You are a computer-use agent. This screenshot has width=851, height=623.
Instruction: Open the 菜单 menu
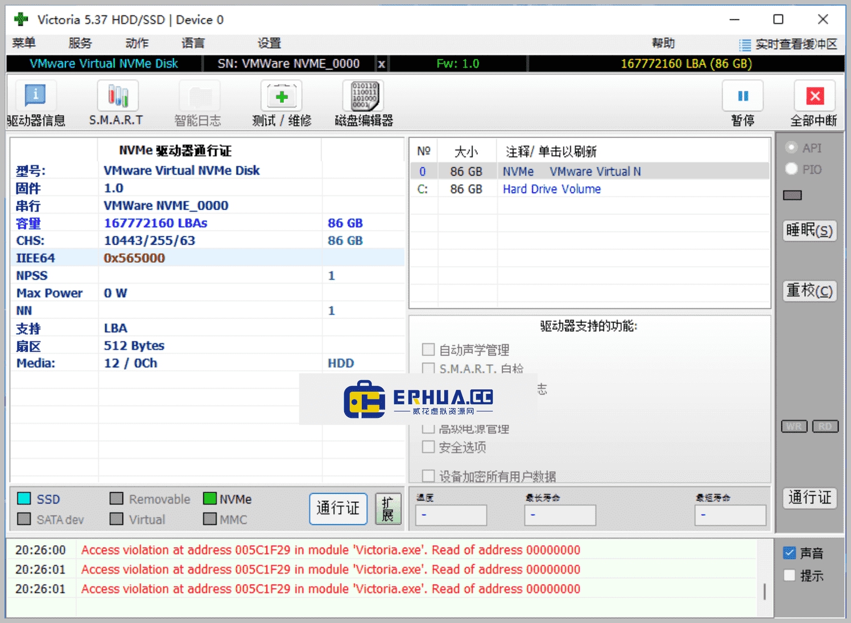[x=24, y=43]
